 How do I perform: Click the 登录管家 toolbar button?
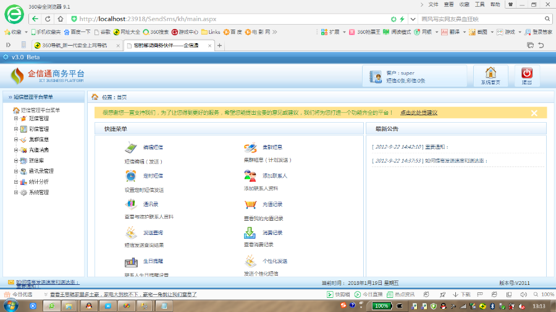pyautogui.click(x=538, y=32)
